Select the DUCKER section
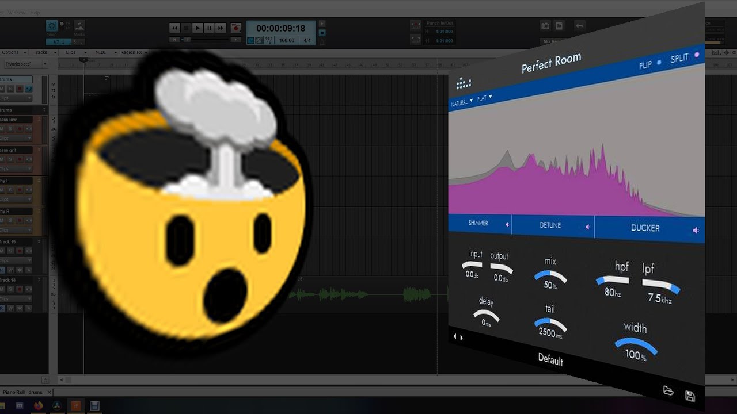737x414 pixels. (x=645, y=228)
